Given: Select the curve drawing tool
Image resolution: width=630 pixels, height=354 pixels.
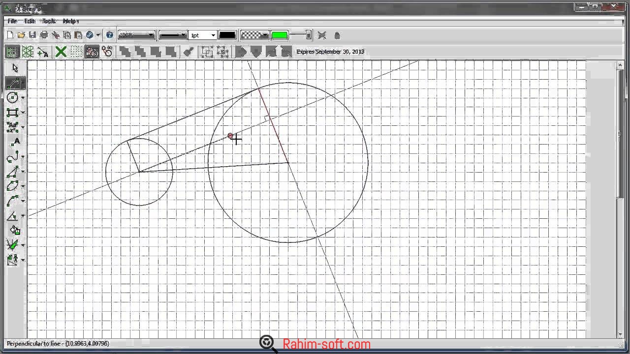Looking at the screenshot, I should (x=13, y=157).
